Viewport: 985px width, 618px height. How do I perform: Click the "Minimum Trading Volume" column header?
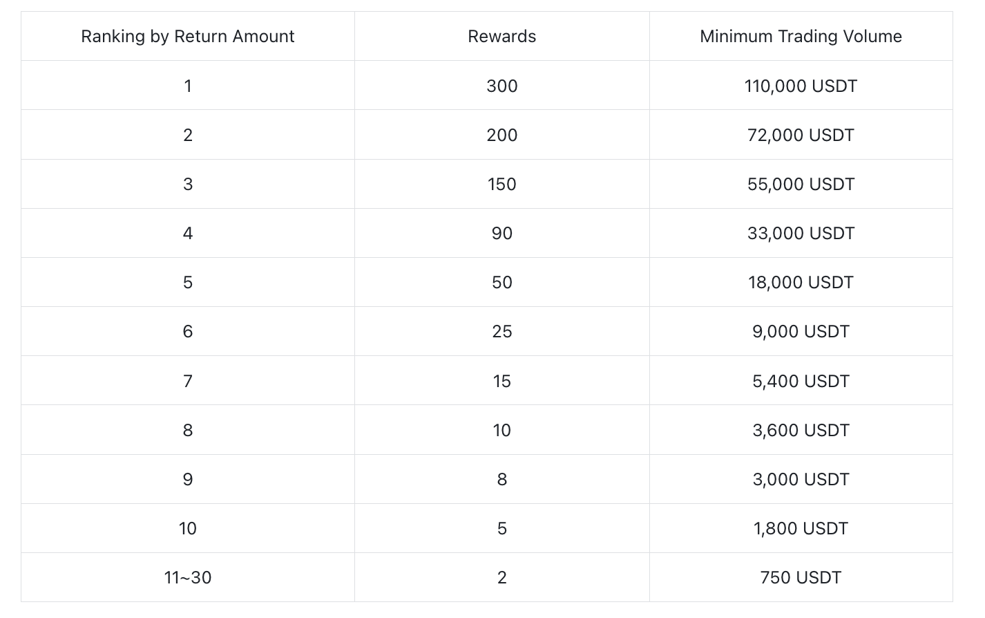pos(801,37)
